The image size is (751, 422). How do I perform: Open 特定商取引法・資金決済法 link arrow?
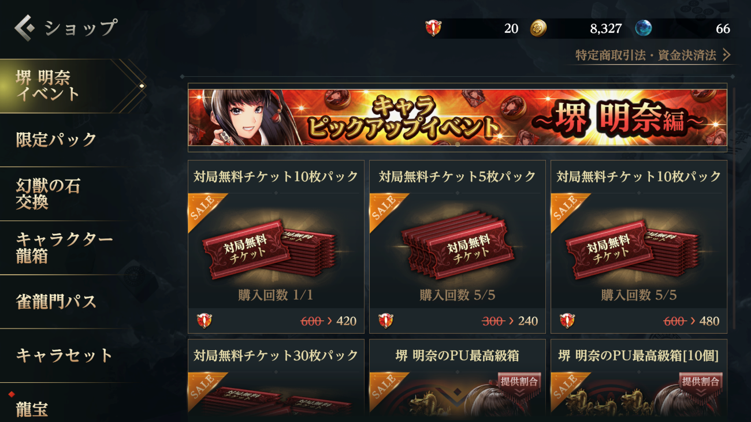click(726, 55)
